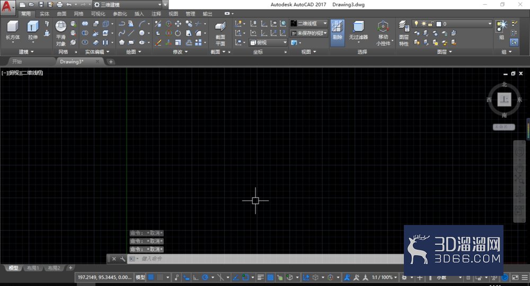Open the 插入 ribbon tab
The height and width of the screenshot is (286, 530).
pos(139,14)
